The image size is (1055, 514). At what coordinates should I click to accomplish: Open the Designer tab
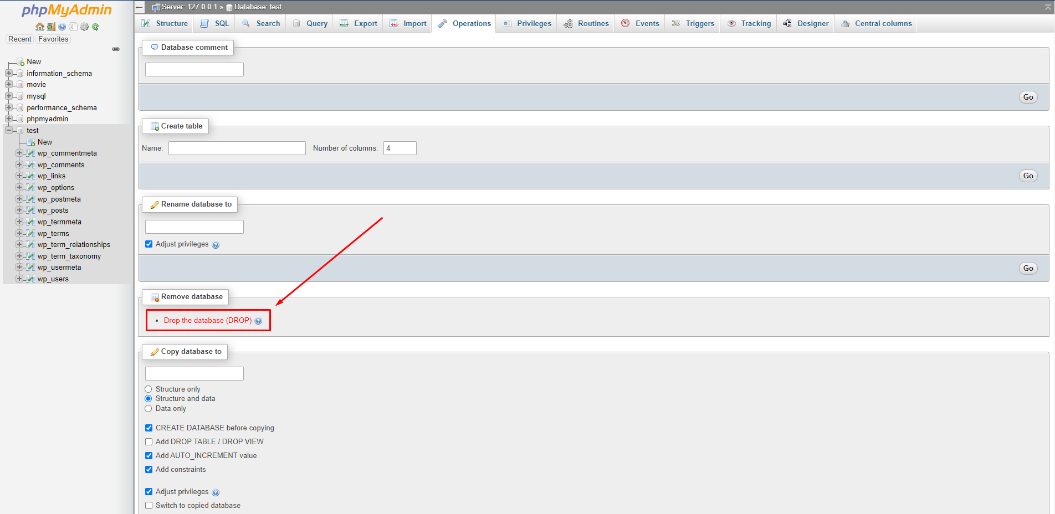[806, 23]
